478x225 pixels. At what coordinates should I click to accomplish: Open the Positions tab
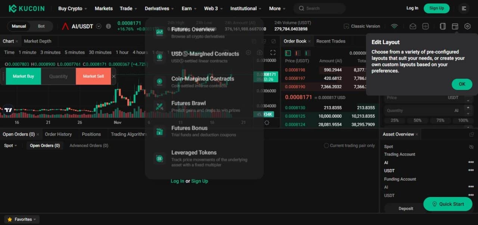click(91, 134)
